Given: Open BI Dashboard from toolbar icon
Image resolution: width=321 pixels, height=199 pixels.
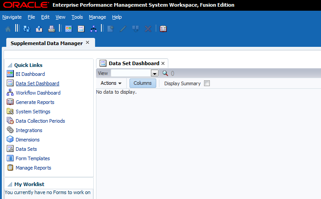Looking at the screenshot, I should pos(69,29).
